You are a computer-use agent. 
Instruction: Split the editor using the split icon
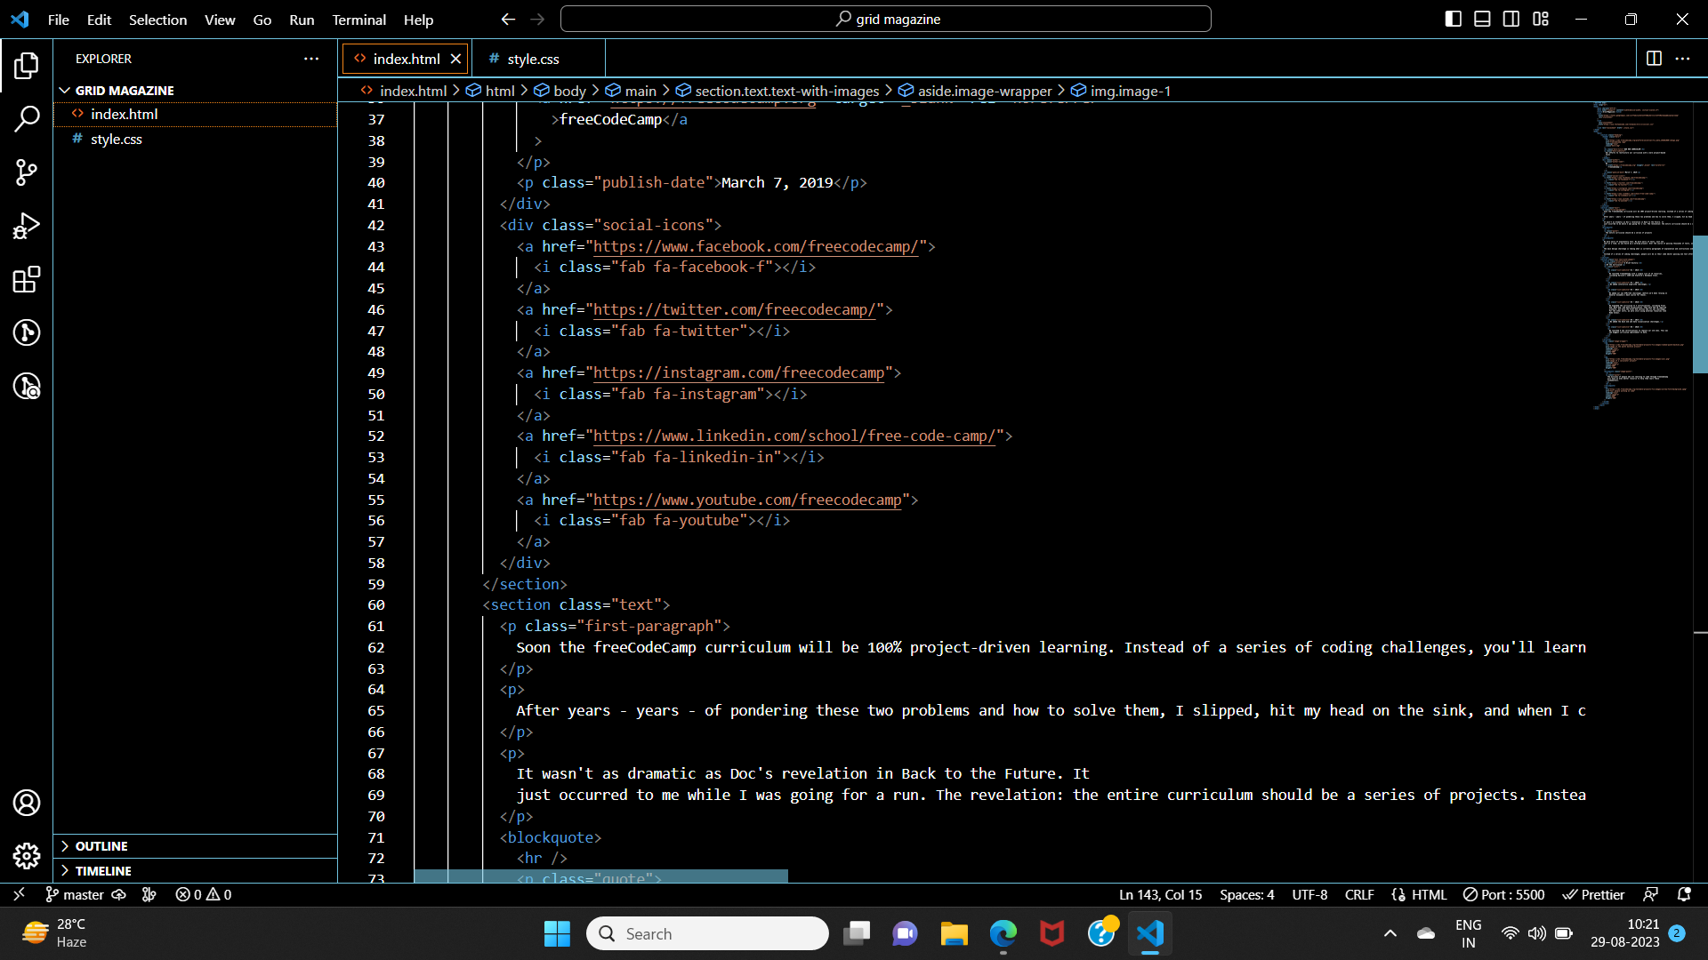(1656, 59)
